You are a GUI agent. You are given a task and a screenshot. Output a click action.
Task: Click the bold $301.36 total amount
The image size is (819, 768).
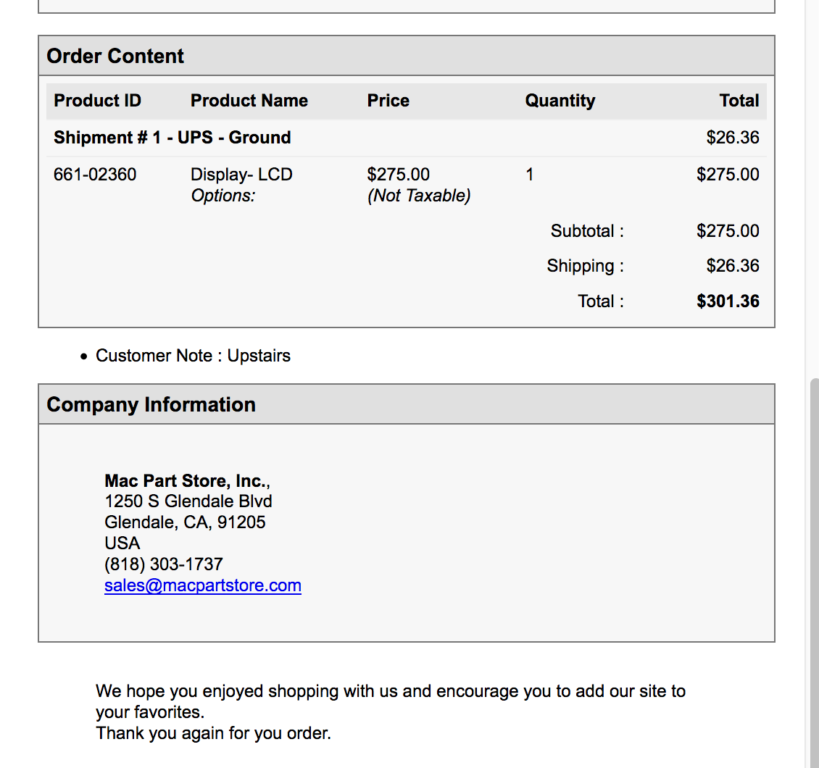[x=728, y=301]
